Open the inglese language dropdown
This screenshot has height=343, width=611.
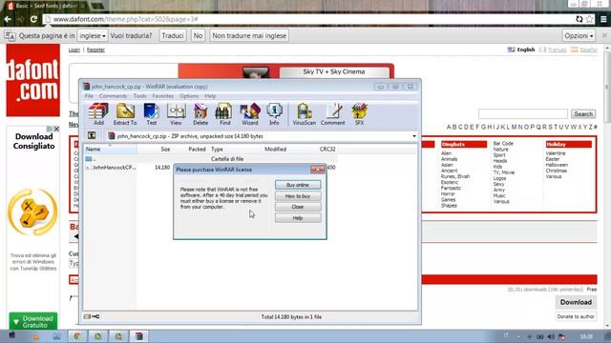pos(93,36)
